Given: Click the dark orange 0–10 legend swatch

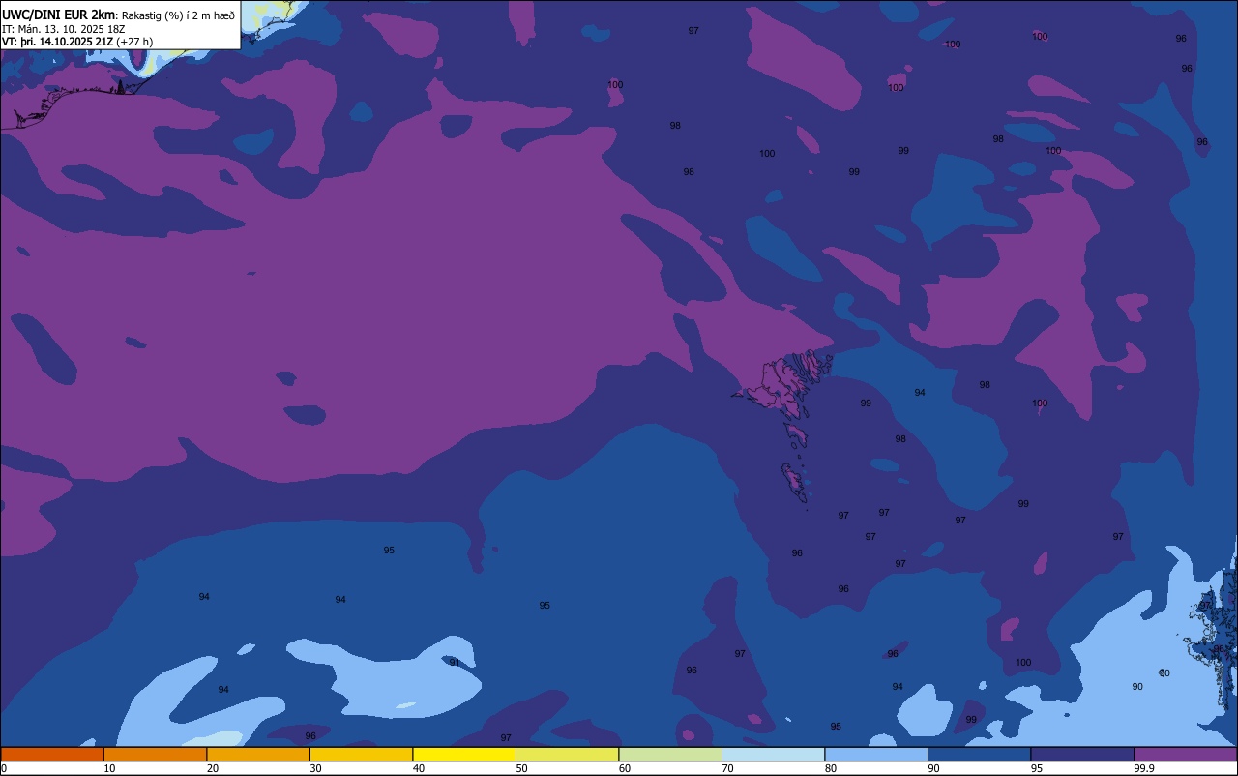Looking at the screenshot, I should coord(52,754).
